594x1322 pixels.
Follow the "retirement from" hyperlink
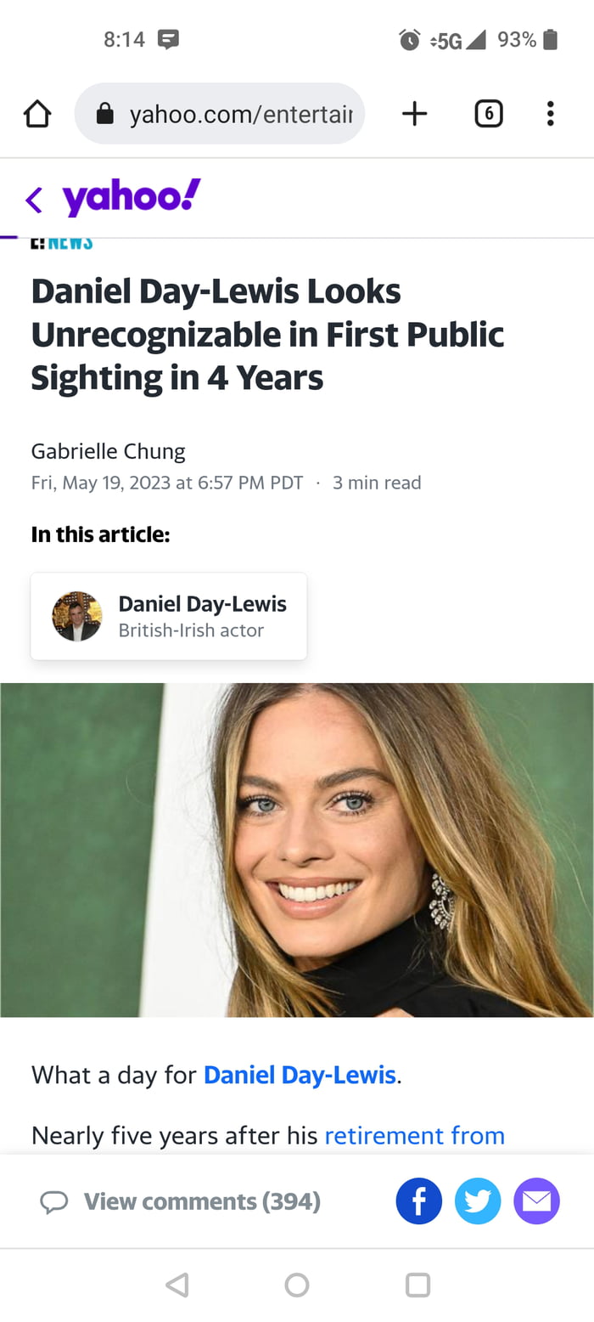point(414,1135)
